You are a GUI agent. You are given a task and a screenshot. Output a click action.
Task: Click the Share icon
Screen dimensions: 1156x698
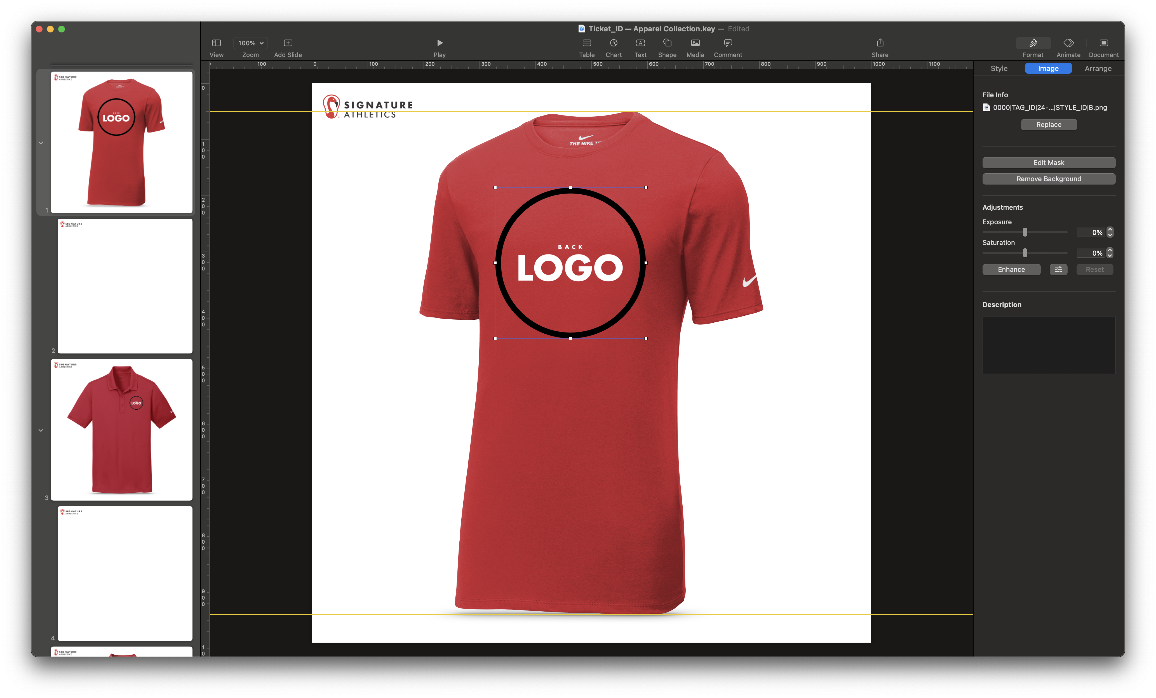coord(880,43)
